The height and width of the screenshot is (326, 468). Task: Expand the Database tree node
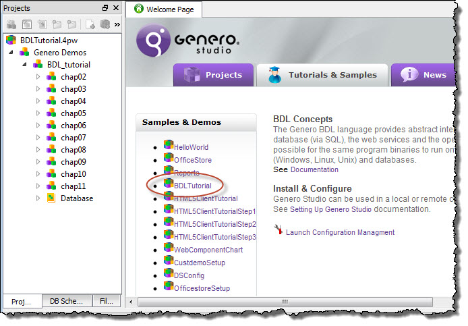(38, 198)
